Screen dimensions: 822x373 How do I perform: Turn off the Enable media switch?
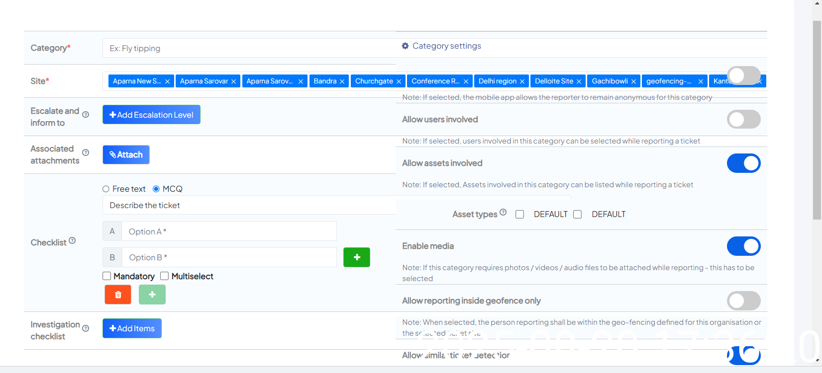coord(743,246)
